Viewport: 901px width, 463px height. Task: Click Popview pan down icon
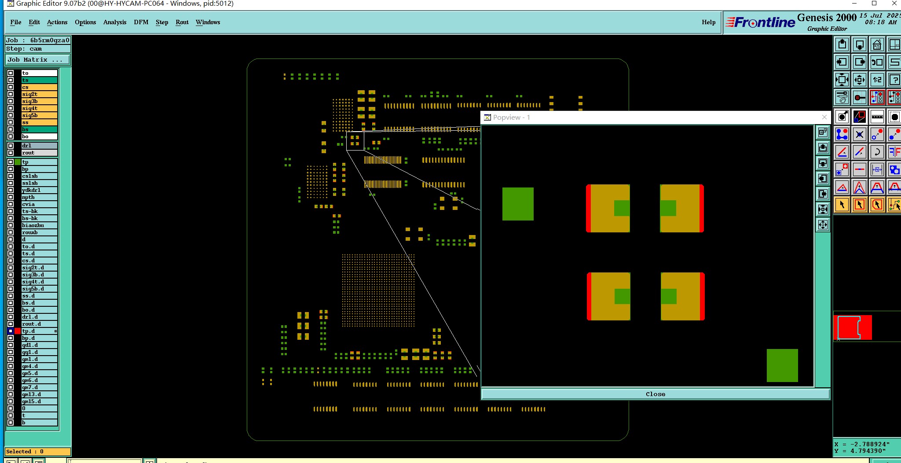823,163
